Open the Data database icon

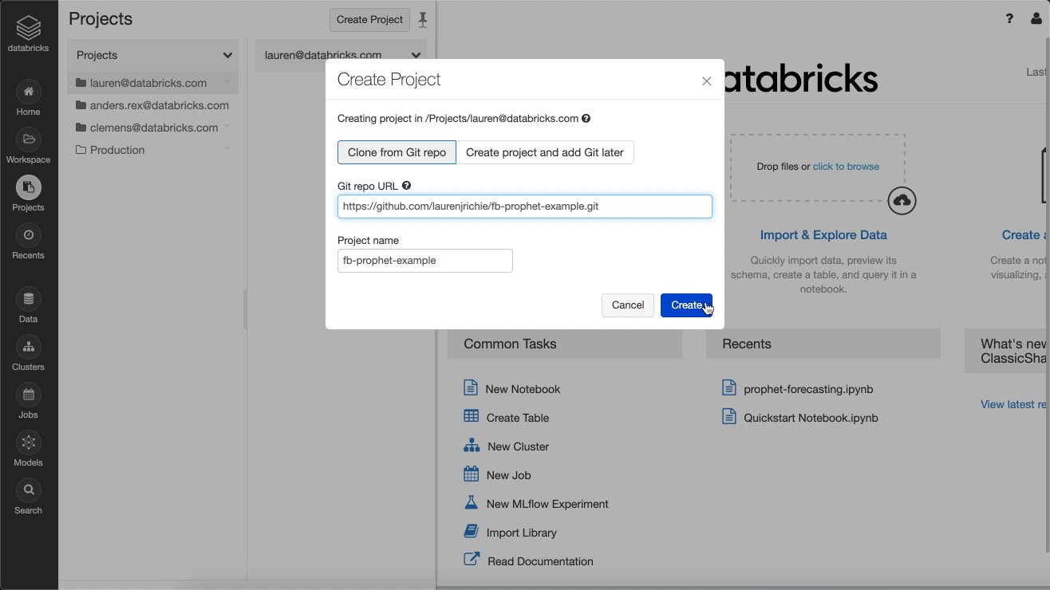(28, 299)
